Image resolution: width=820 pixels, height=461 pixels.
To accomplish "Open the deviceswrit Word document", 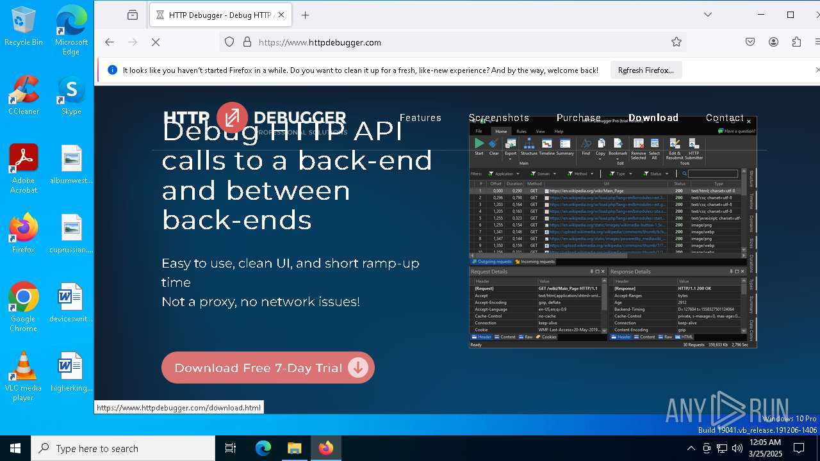I will tap(71, 303).
